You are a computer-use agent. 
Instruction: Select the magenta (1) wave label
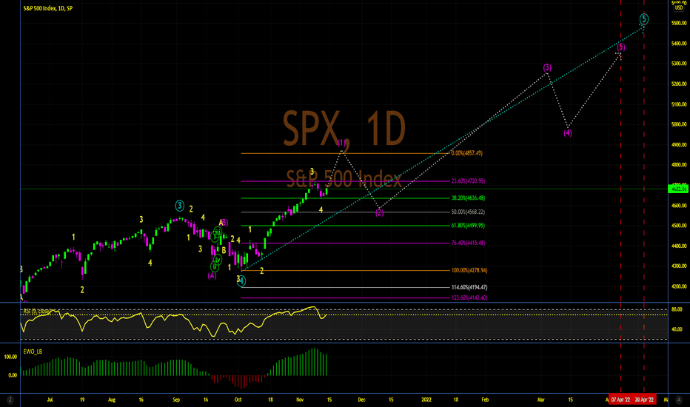(x=342, y=143)
